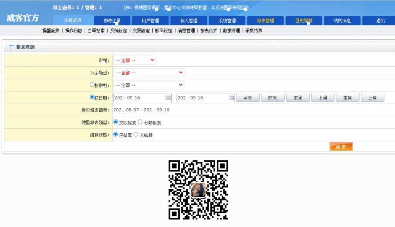Click the 昨天 date shortcut button
The image size is (395, 227).
point(273,98)
